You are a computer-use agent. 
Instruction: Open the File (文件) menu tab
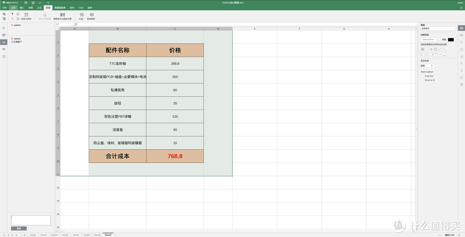tap(4, 8)
